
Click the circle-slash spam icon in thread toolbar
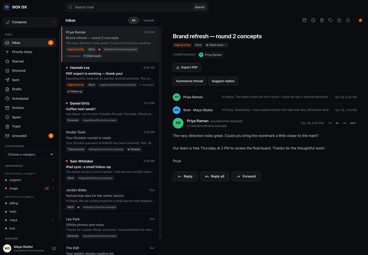(x=313, y=20)
